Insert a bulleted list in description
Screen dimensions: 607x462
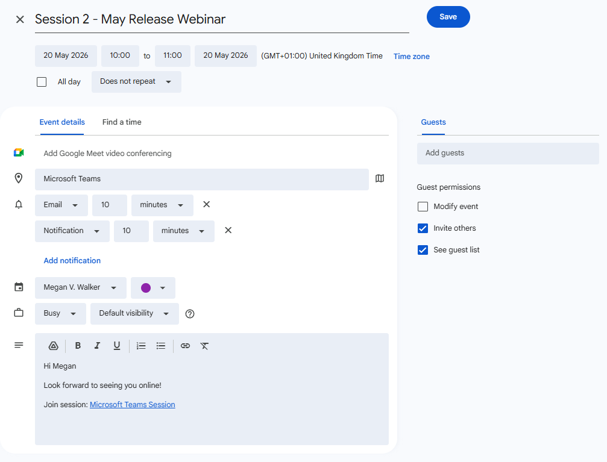(x=161, y=346)
